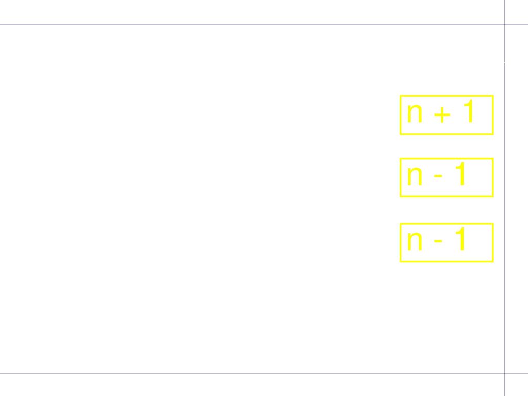Click the minus sign in the middle "n - 1" box
Image resolution: width=528 pixels, height=396 pixels.
[438, 176]
